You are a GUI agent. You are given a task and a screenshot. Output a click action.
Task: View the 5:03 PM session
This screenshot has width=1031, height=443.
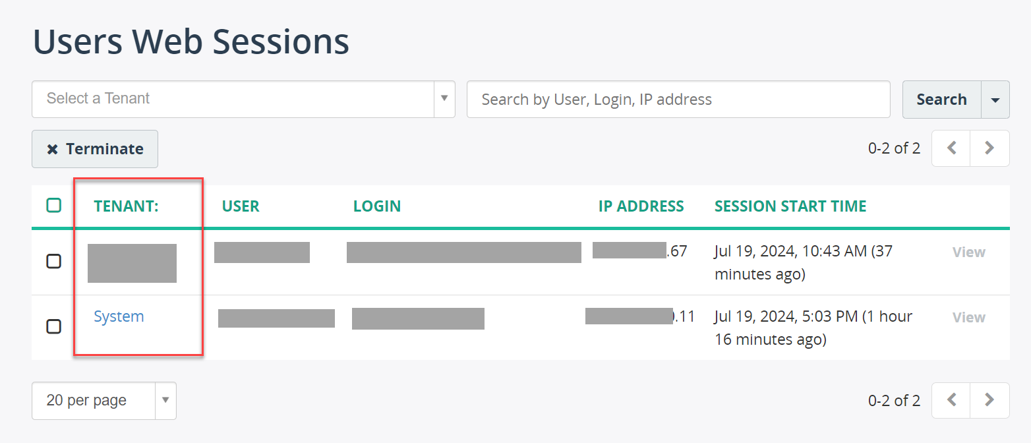click(x=968, y=317)
